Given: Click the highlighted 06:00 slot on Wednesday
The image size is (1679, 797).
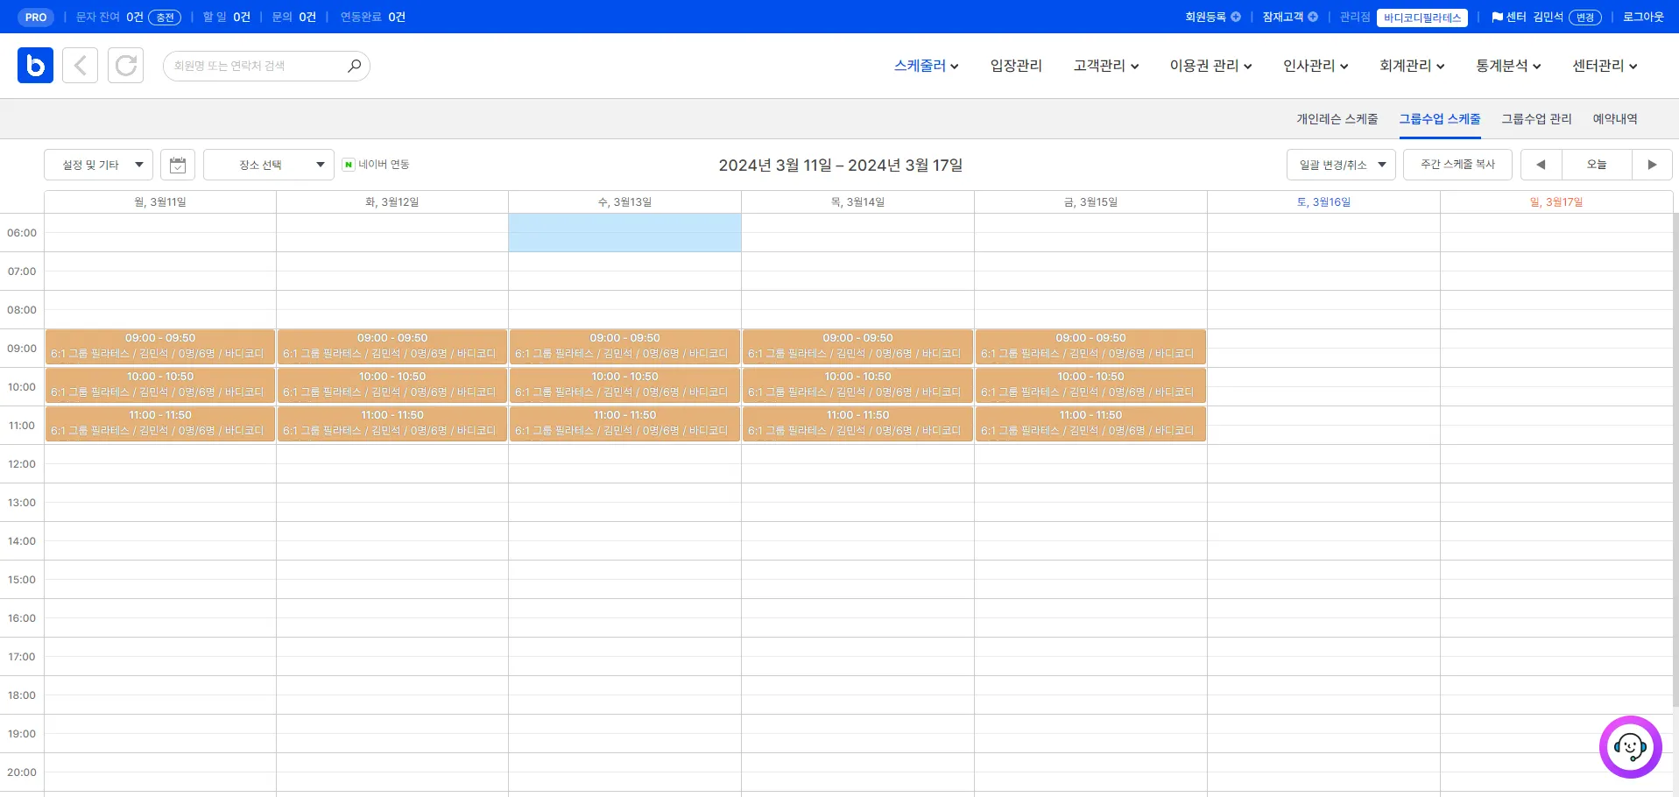Looking at the screenshot, I should click(624, 233).
